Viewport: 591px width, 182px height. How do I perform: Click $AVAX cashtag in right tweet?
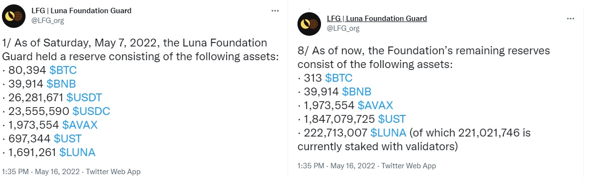(375, 105)
